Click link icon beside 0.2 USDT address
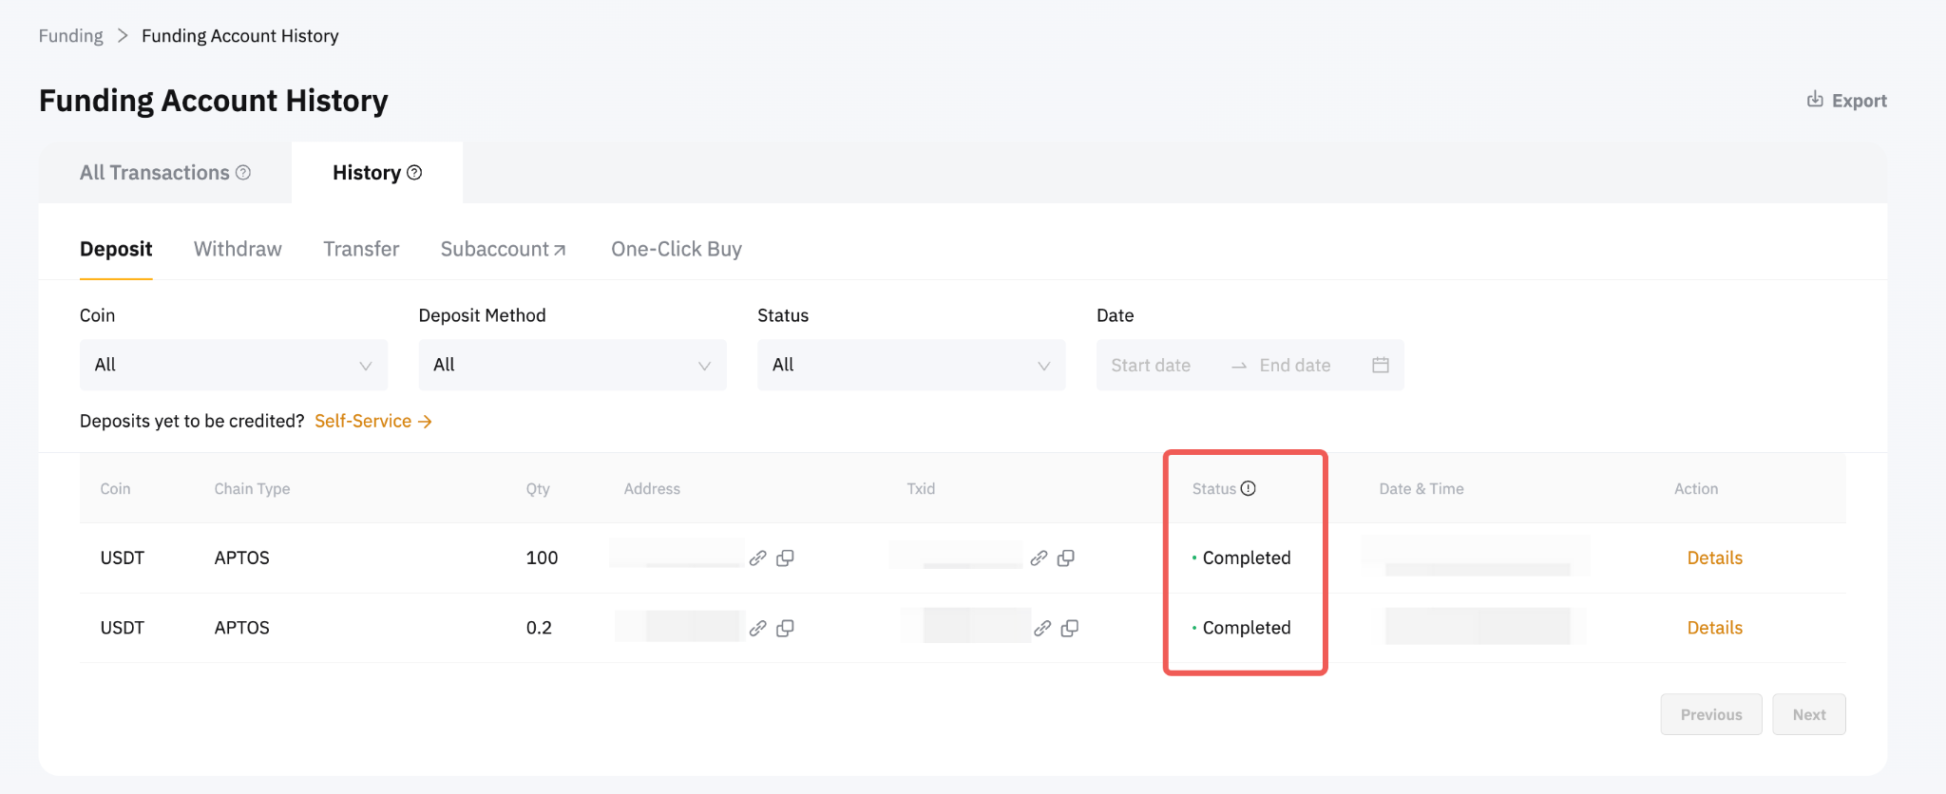 click(x=757, y=629)
